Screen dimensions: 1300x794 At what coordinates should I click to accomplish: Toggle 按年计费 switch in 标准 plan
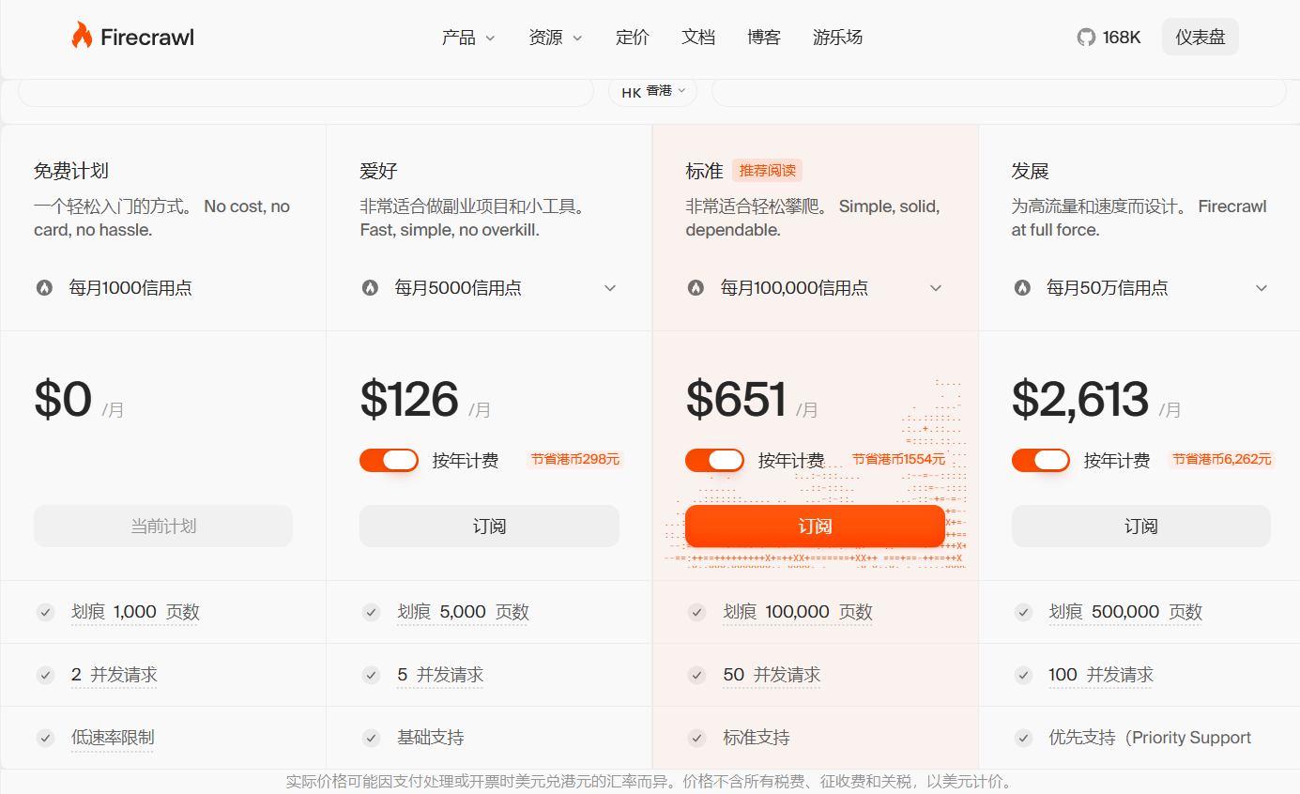(714, 460)
